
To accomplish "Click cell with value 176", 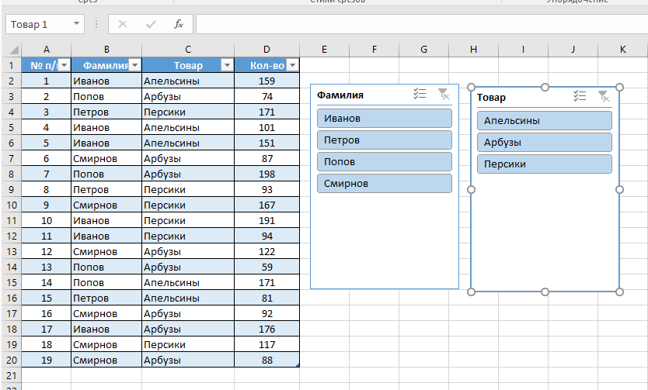I will (267, 329).
